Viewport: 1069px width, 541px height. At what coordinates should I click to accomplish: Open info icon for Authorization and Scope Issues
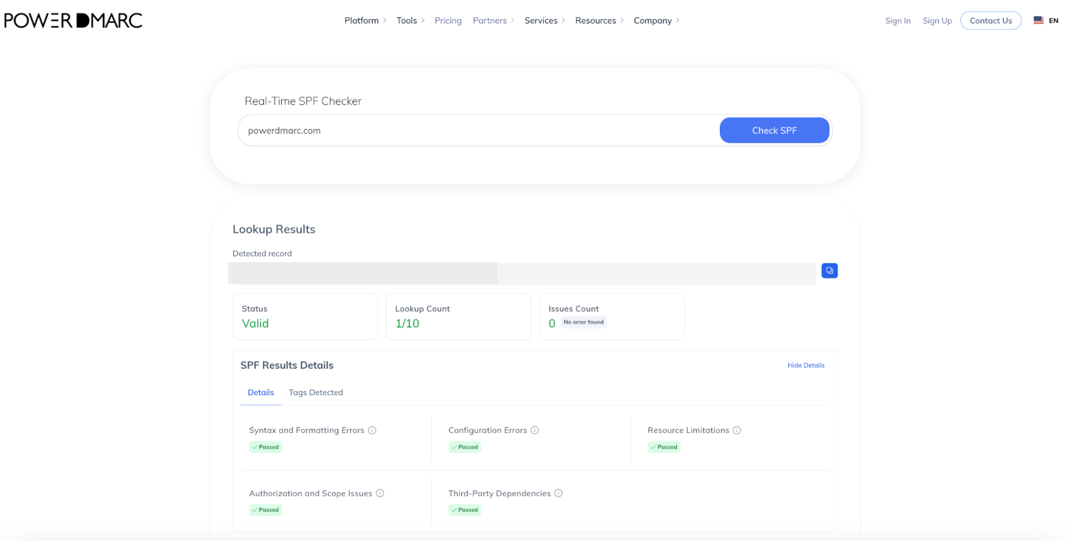(x=380, y=493)
